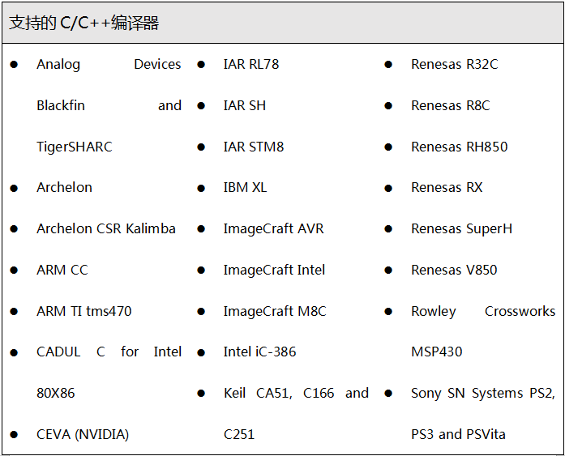Image resolution: width=565 pixels, height=456 pixels.
Task: Select the Intel iC-386 entry
Action: 259,352
